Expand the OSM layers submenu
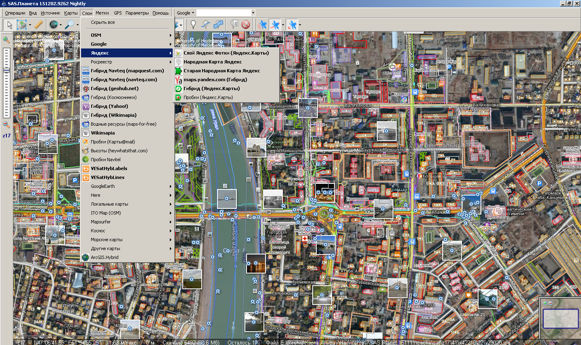Viewport: 581px width, 345px height. 127,35
